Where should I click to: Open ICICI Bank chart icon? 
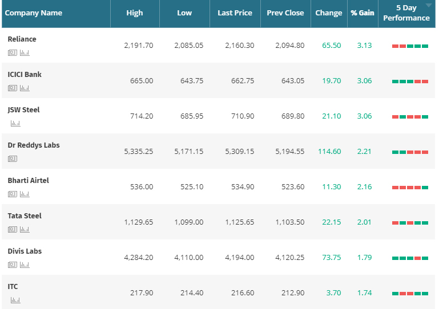pyautogui.click(x=25, y=88)
